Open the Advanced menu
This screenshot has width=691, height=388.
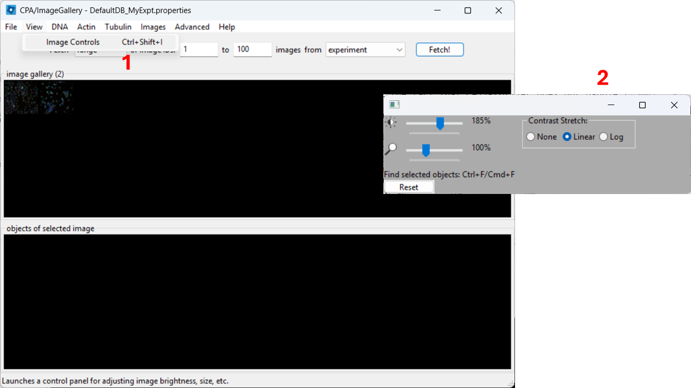(192, 26)
